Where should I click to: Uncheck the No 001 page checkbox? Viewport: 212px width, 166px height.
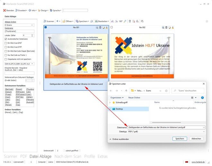click(46, 27)
